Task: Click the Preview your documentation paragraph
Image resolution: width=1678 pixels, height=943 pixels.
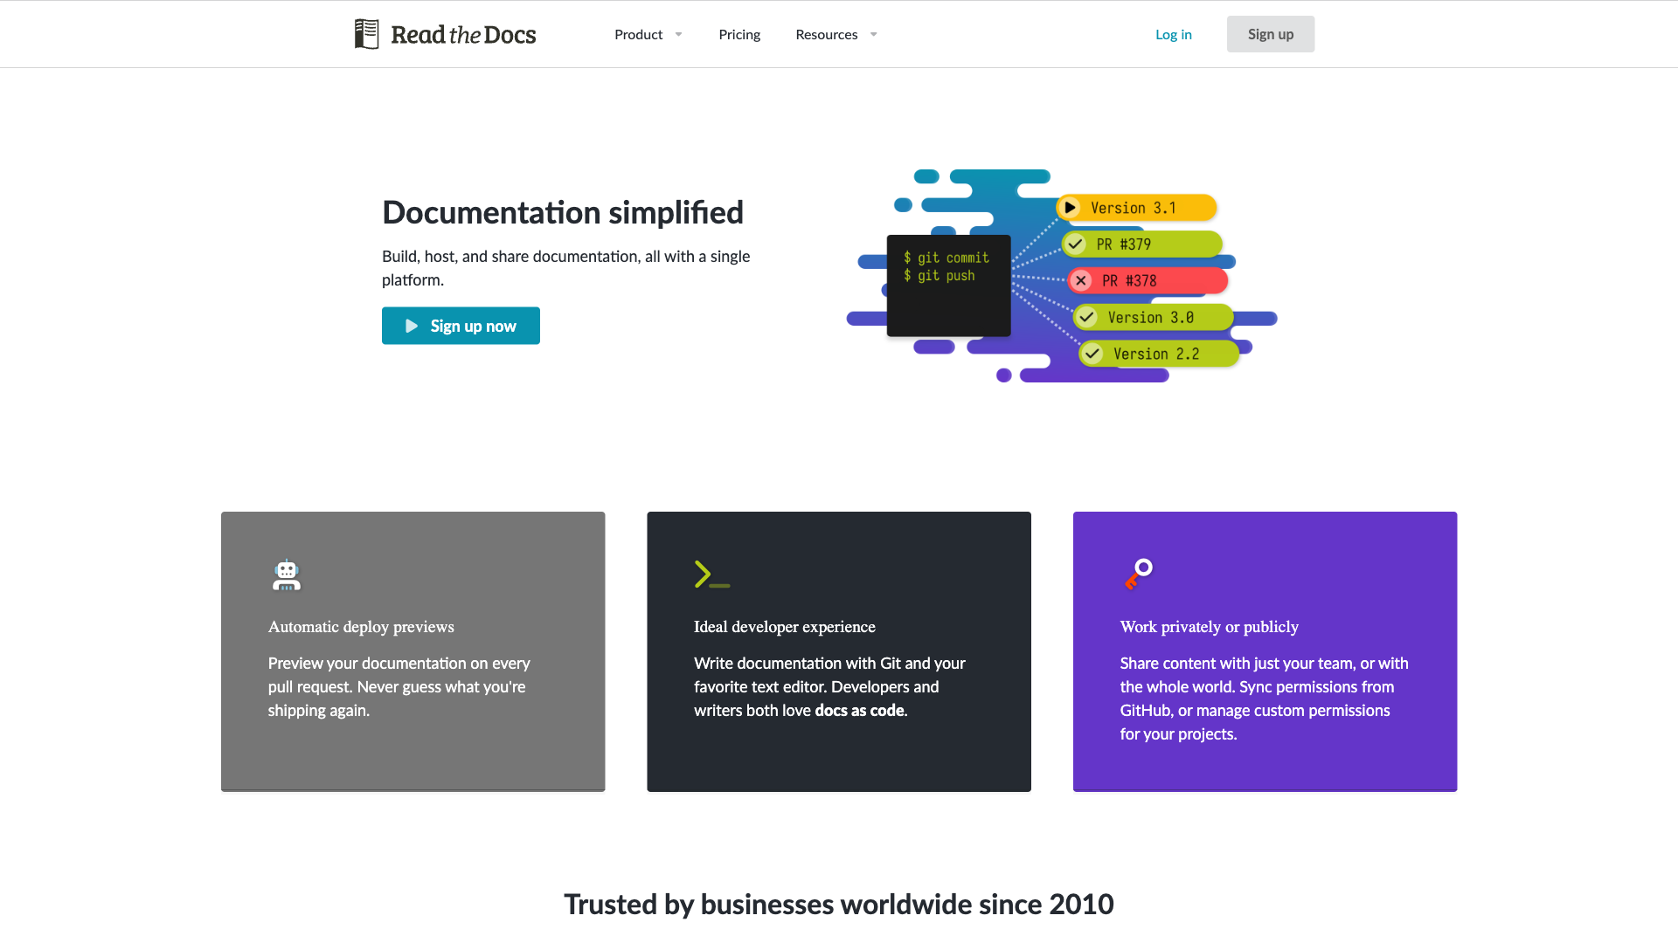Action: point(399,687)
